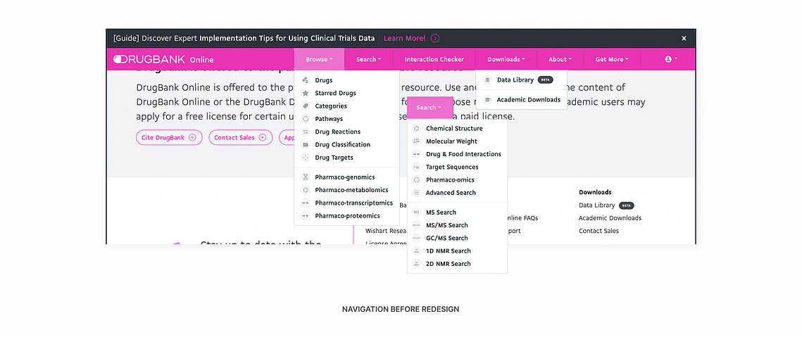Select Drug Classification menu label
Image resolution: width=802 pixels, height=337 pixels.
tap(343, 145)
